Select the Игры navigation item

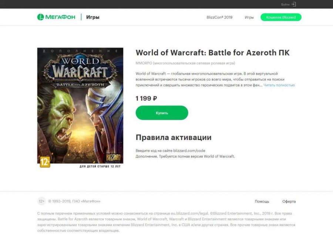249,17
